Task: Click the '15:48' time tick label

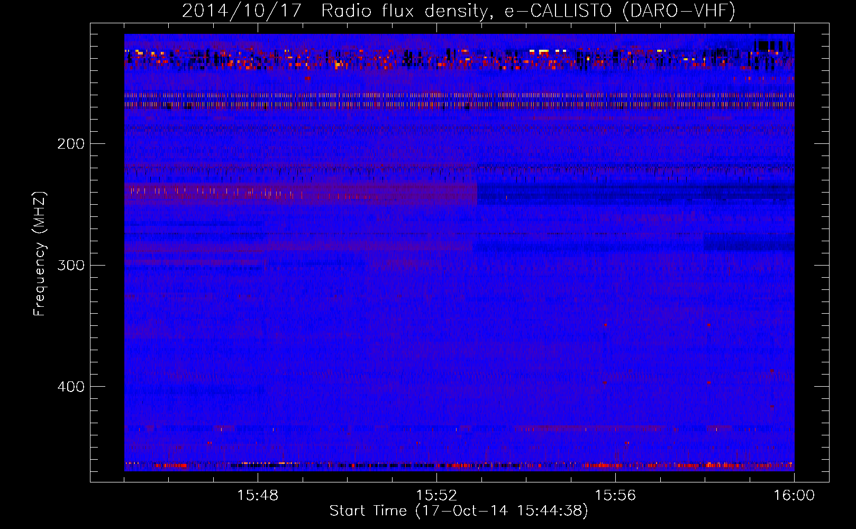Action: 258,496
